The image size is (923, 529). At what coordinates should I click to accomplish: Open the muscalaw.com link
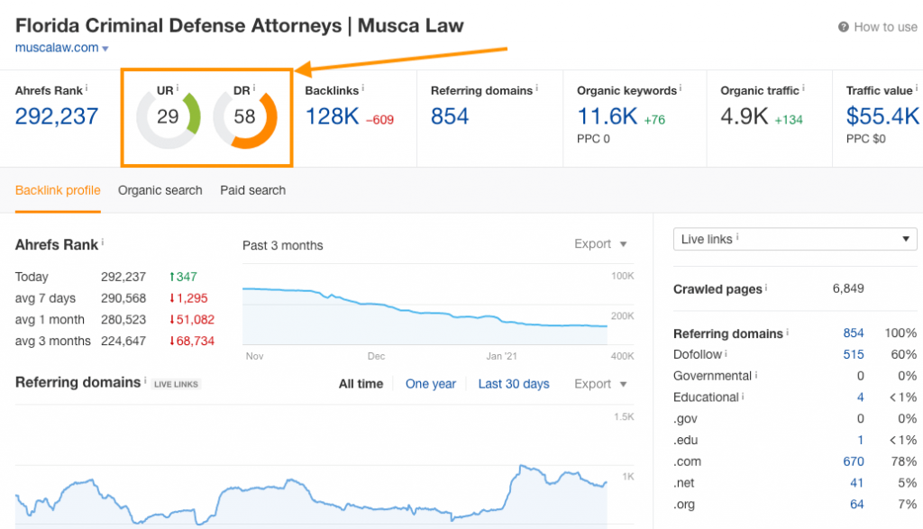(x=57, y=48)
